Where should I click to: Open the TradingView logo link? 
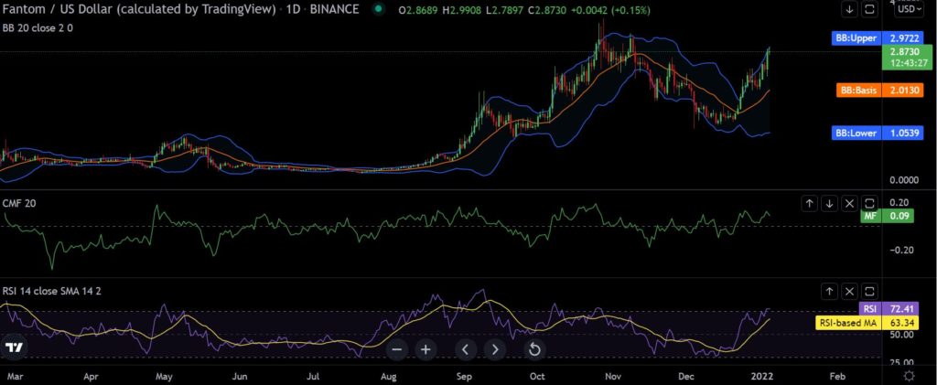pyautogui.click(x=14, y=348)
